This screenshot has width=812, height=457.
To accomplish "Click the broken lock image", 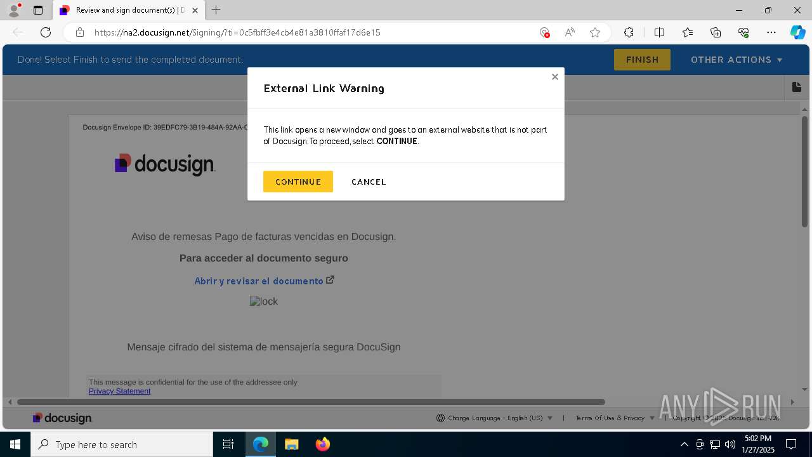I will [x=264, y=301].
